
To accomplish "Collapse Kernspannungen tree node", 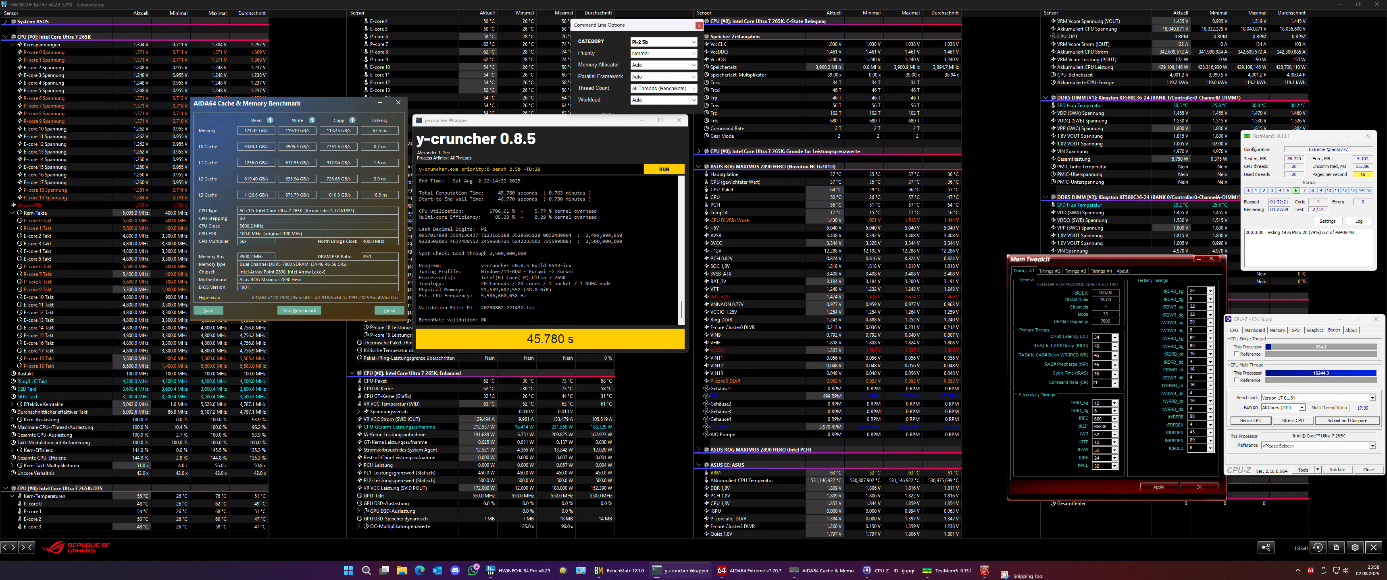I will click(x=12, y=45).
